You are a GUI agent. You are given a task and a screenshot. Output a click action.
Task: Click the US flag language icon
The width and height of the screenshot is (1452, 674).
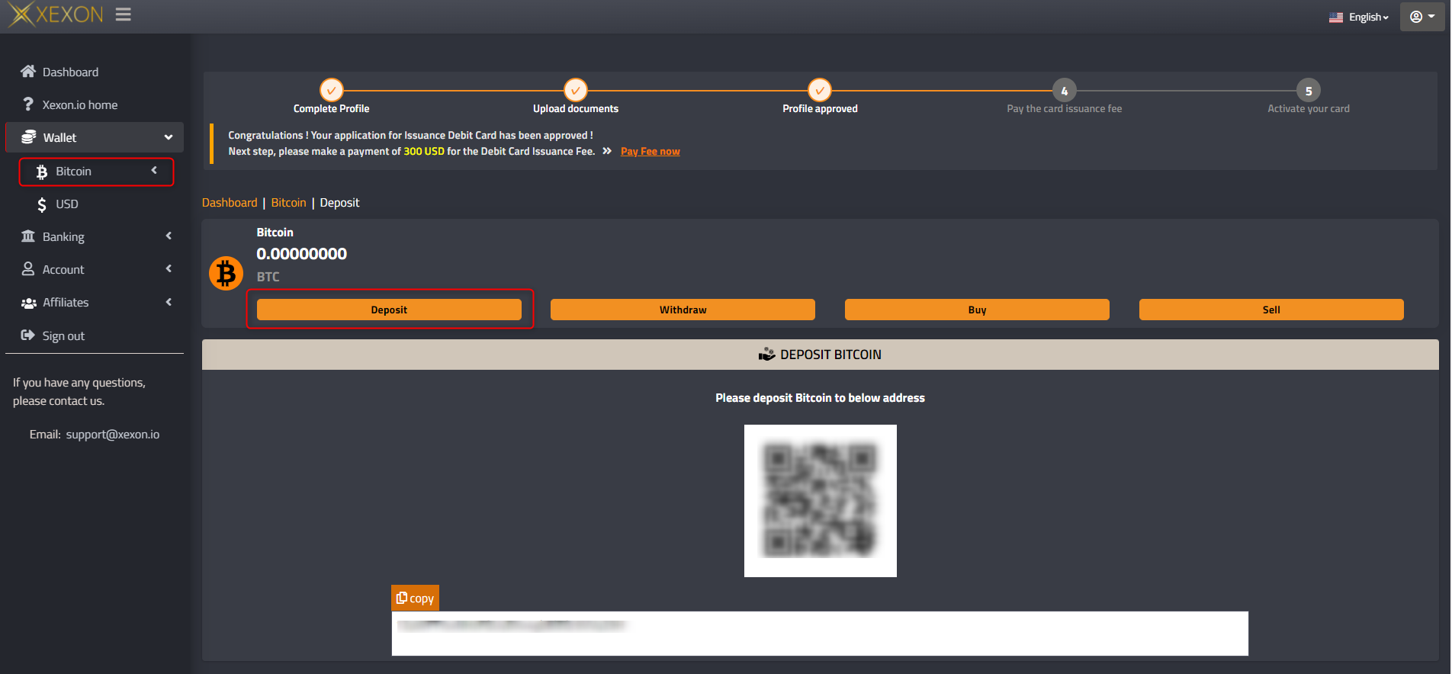coord(1336,17)
